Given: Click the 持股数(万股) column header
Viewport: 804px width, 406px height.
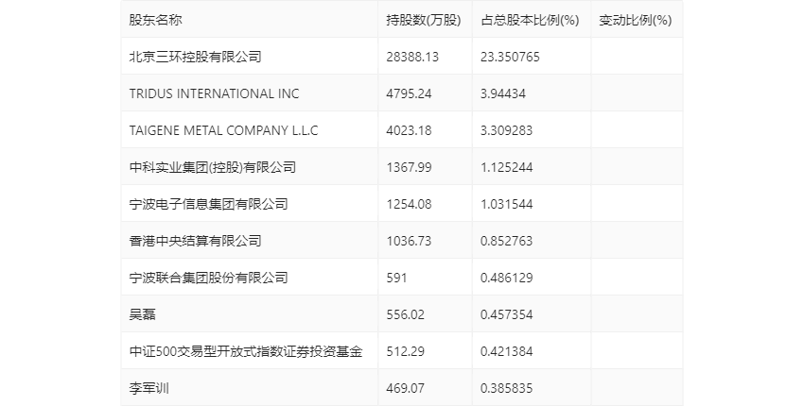Looking at the screenshot, I should pos(423,20).
